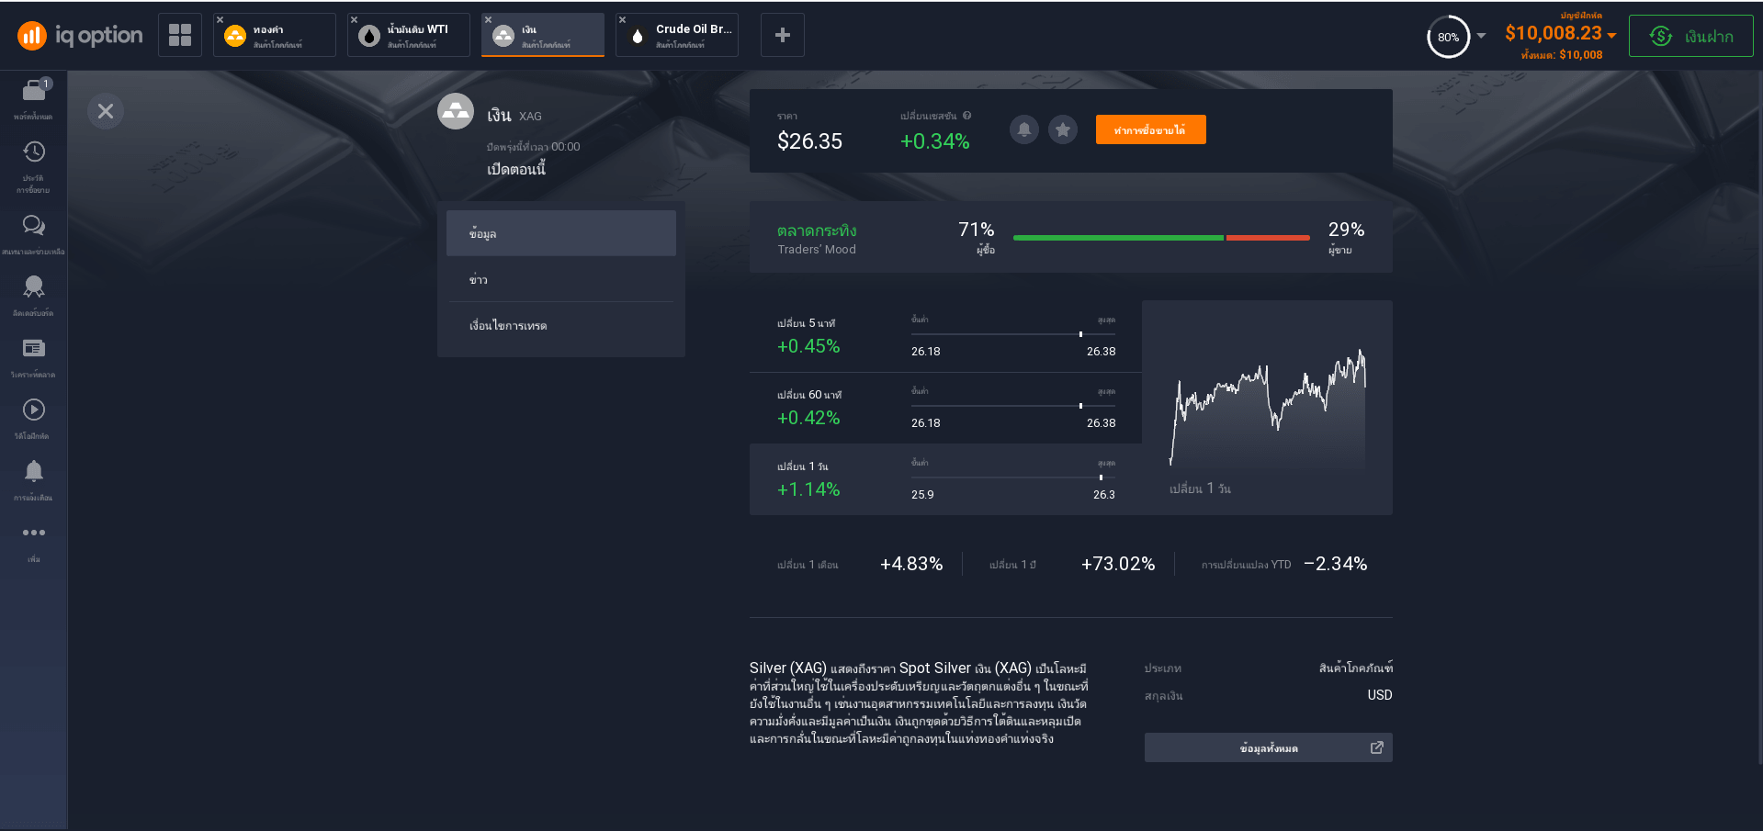1763x831 pixels.
Task: Open the leaderboard ribbon icon
Action: (34, 287)
